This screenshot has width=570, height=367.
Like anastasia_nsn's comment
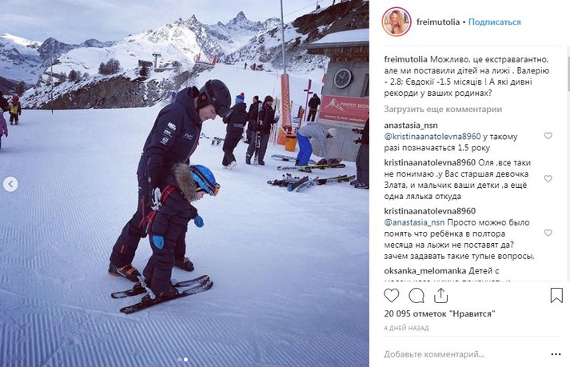[548, 136]
